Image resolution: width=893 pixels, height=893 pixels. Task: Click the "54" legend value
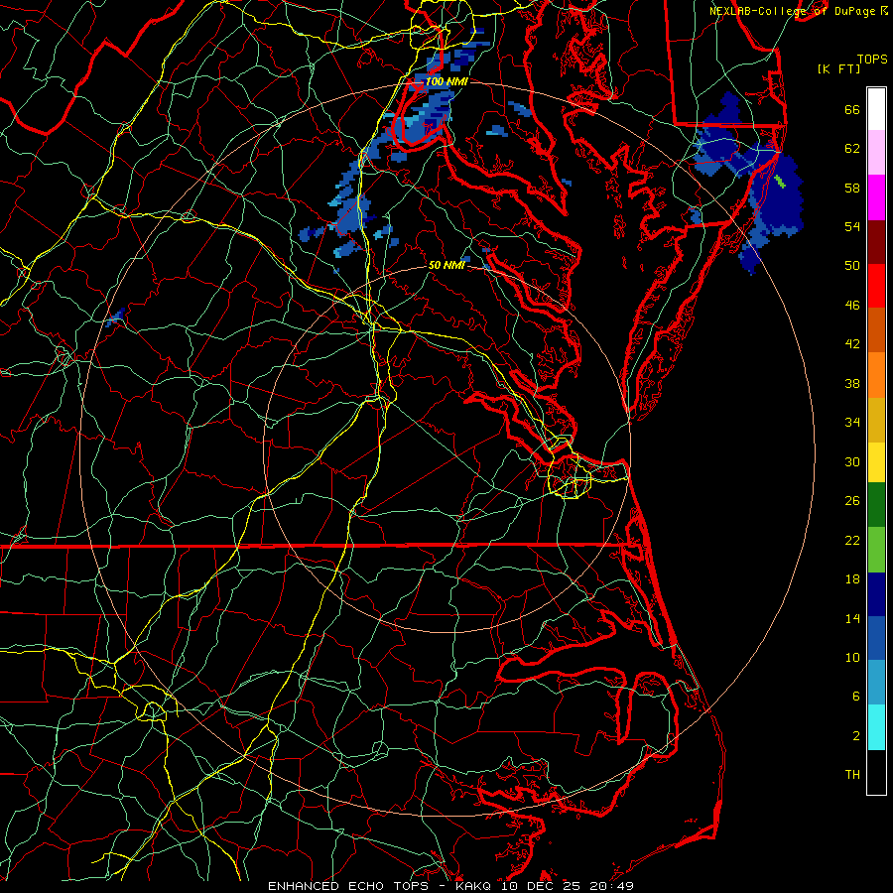click(x=852, y=226)
